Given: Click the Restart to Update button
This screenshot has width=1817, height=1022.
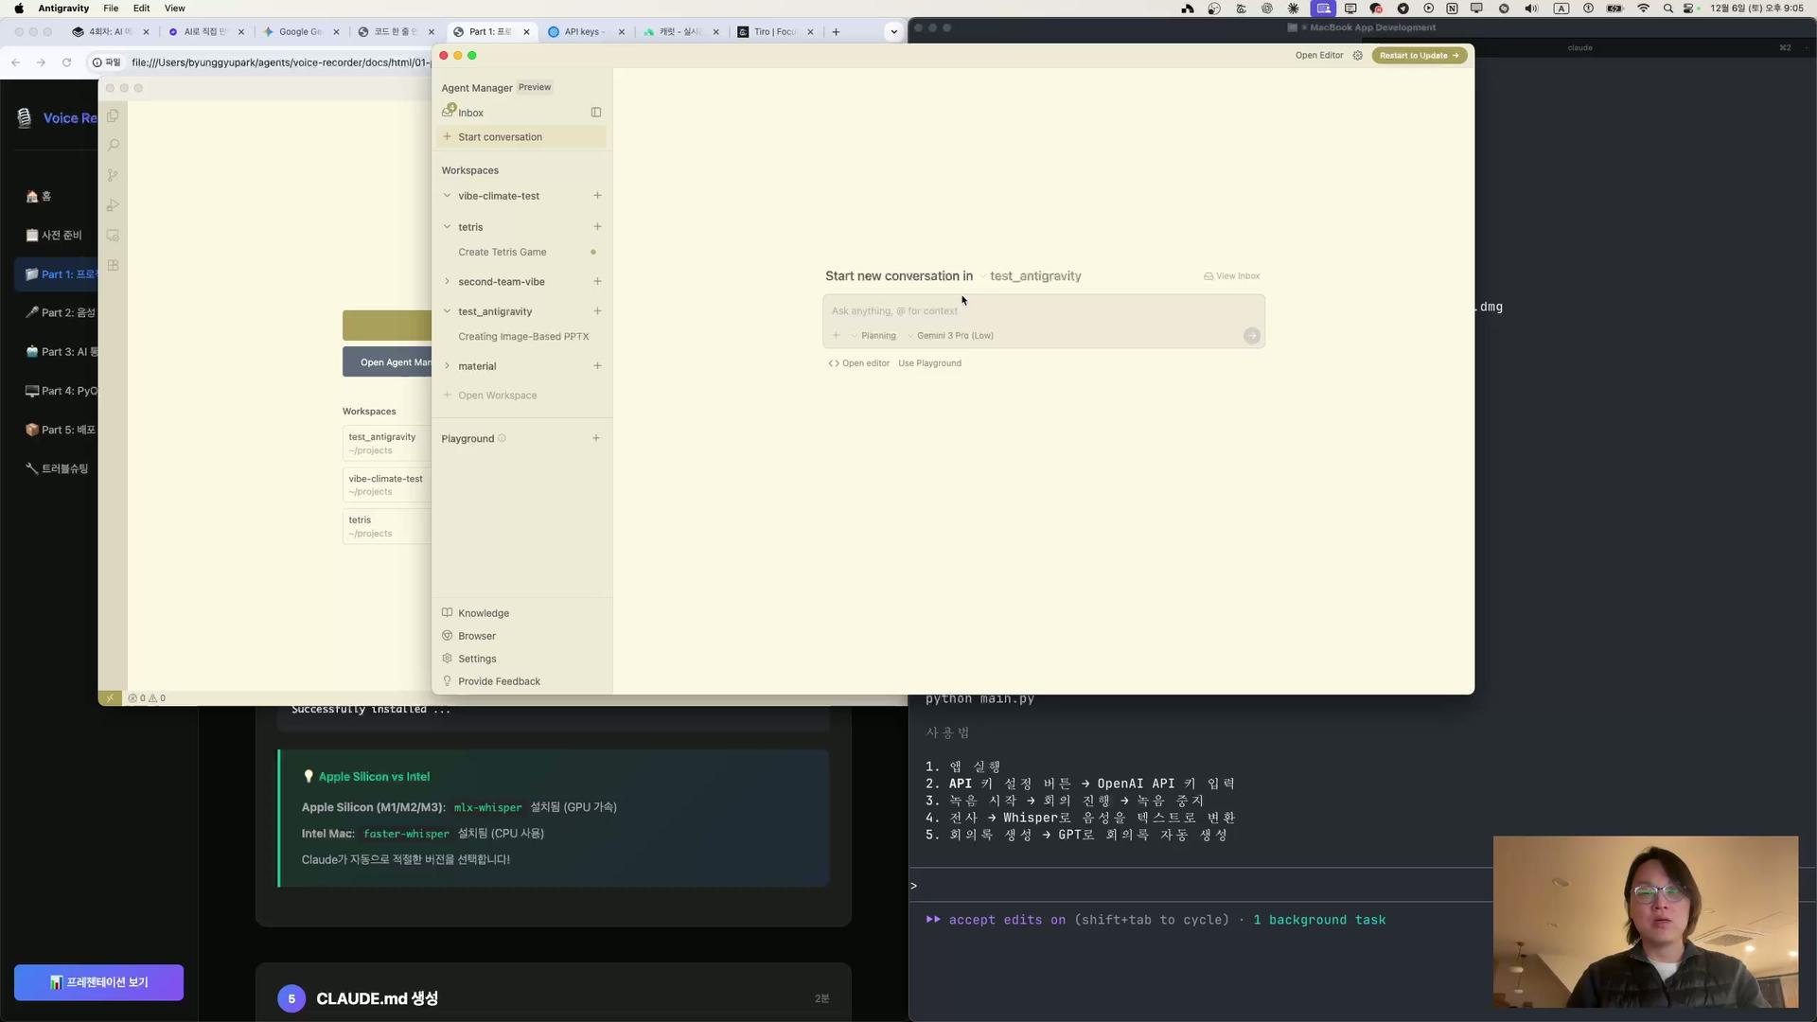Looking at the screenshot, I should [x=1419, y=56].
